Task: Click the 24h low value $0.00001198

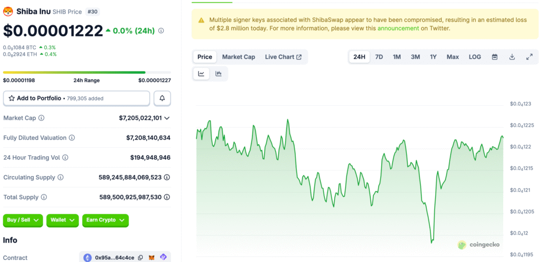Action: [19, 80]
